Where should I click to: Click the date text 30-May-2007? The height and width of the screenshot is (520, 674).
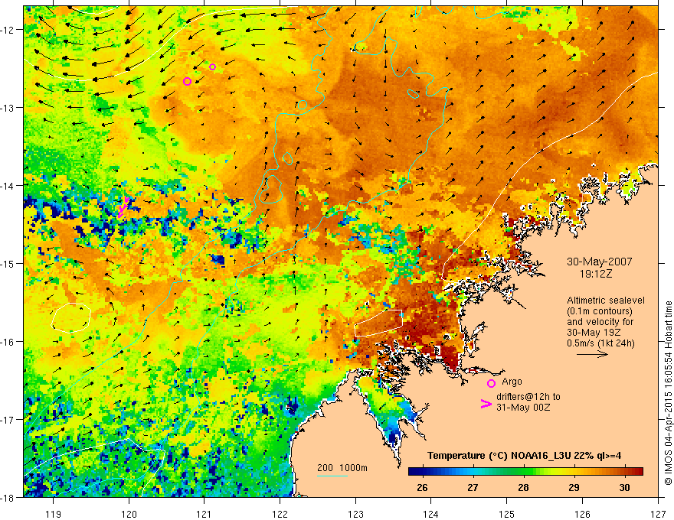point(599,262)
